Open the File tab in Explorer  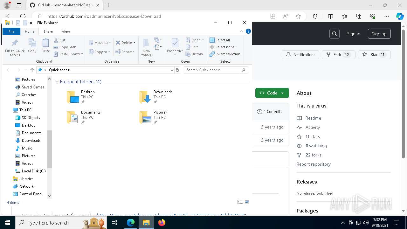(11, 31)
